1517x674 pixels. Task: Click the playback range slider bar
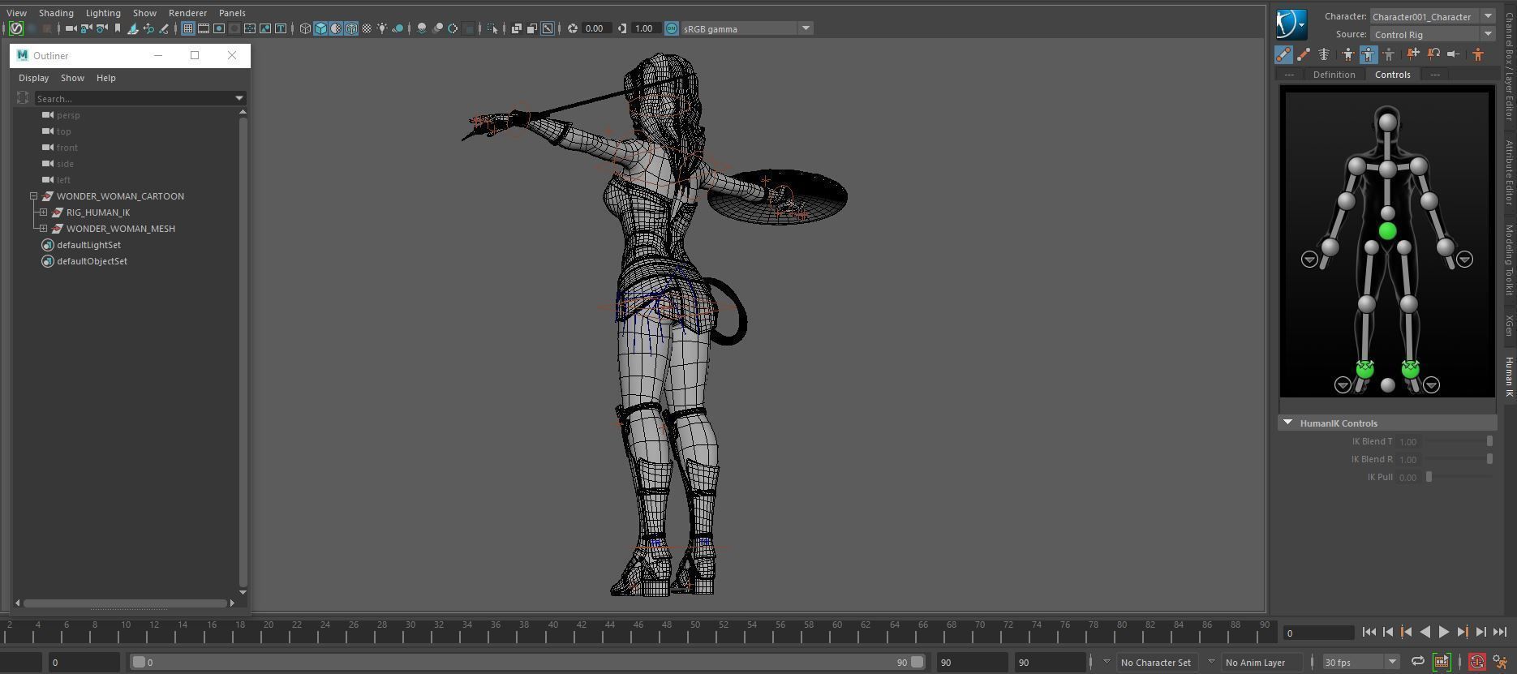click(527, 662)
